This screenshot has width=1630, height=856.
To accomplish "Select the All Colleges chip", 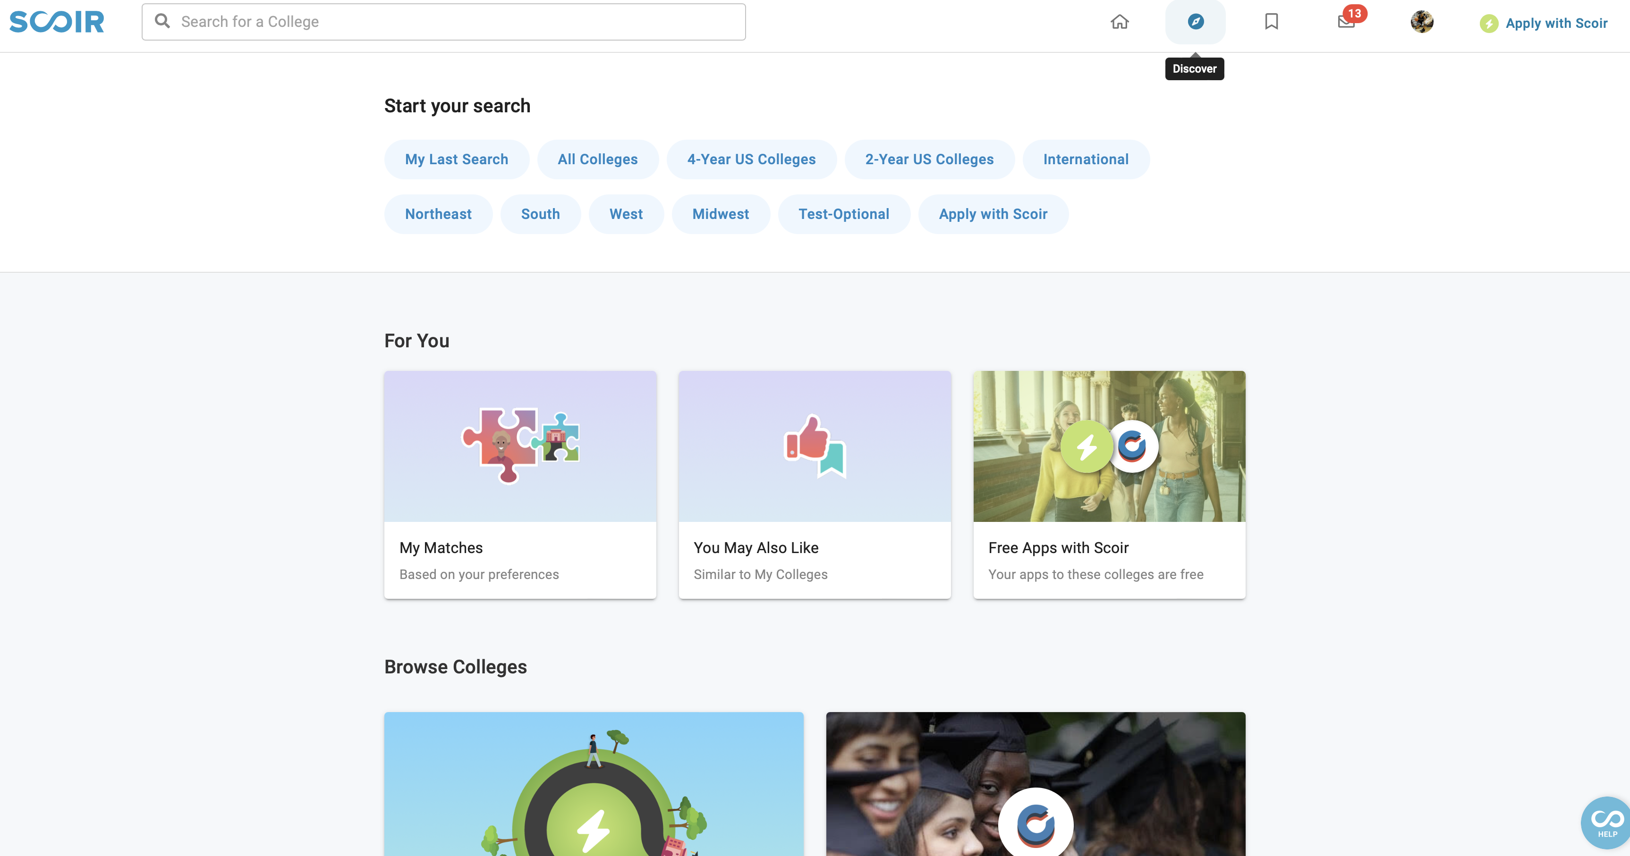I will [597, 159].
